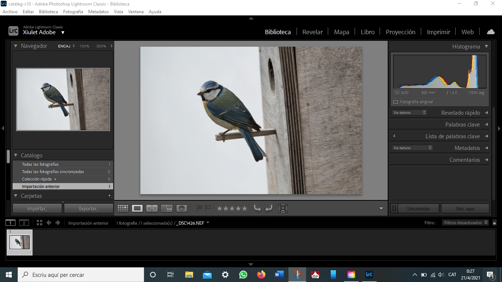
Task: Expand the Revelado rápido panel
Action: click(x=486, y=113)
